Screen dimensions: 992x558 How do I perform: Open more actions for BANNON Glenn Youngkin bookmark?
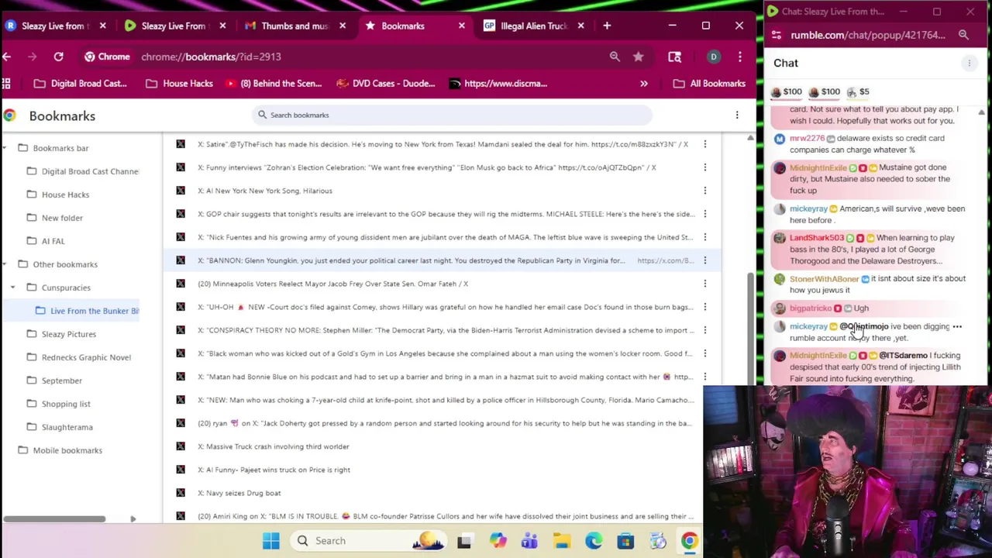coord(704,260)
